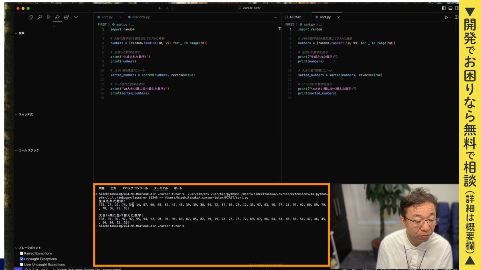Click left editor line 4 numbers assignment
481x270 pixels.
[x=159, y=43]
